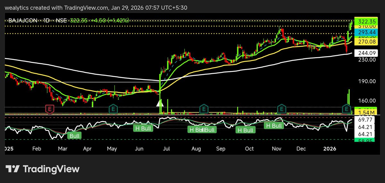Open the earnings marker above May
This screenshot has height=183, width=385.
[113, 109]
